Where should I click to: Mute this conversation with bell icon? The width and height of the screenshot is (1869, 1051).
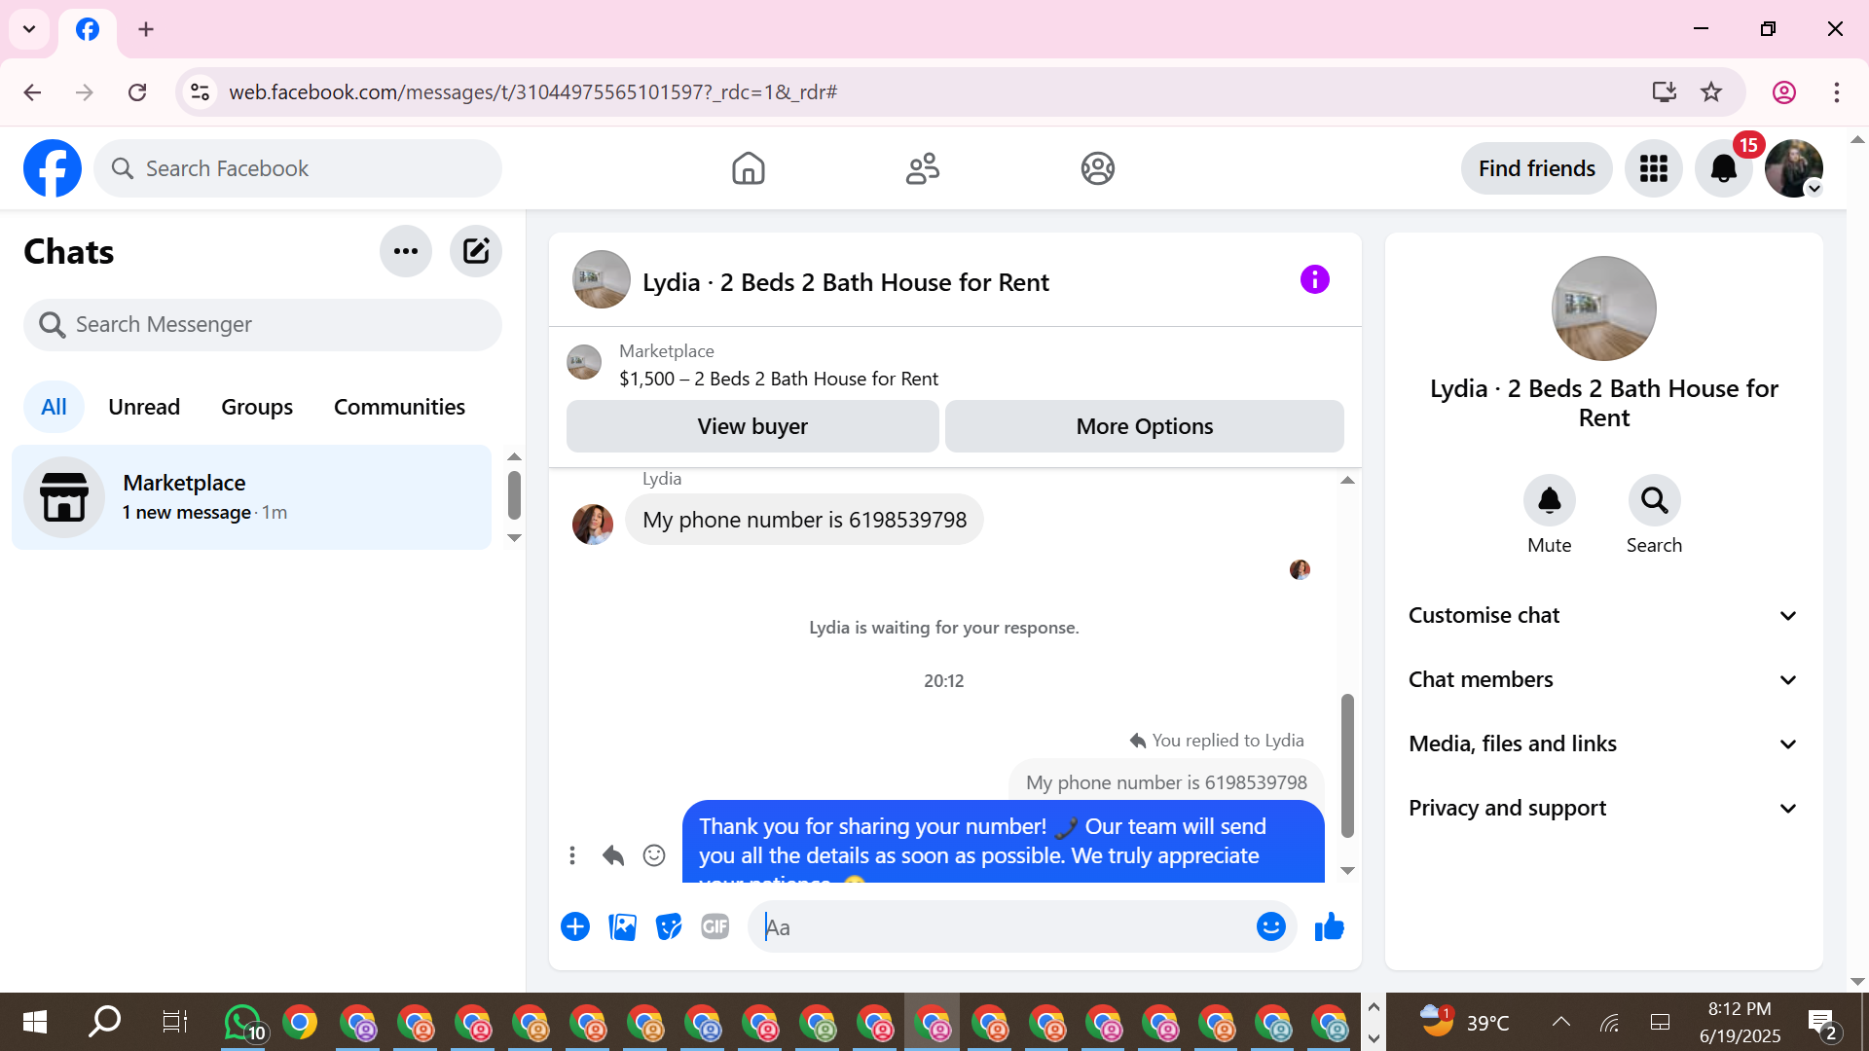click(x=1550, y=500)
